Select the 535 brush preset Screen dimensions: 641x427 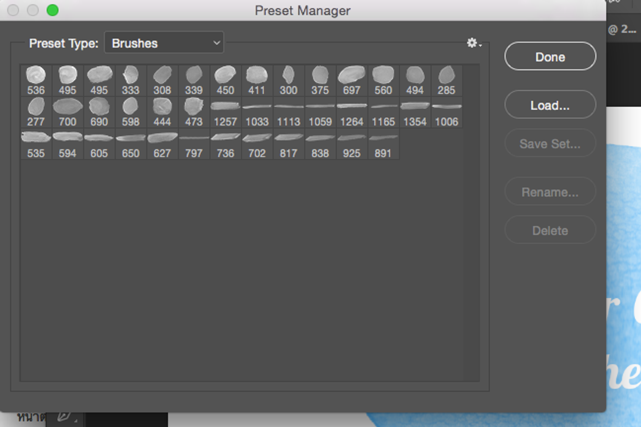tap(36, 144)
